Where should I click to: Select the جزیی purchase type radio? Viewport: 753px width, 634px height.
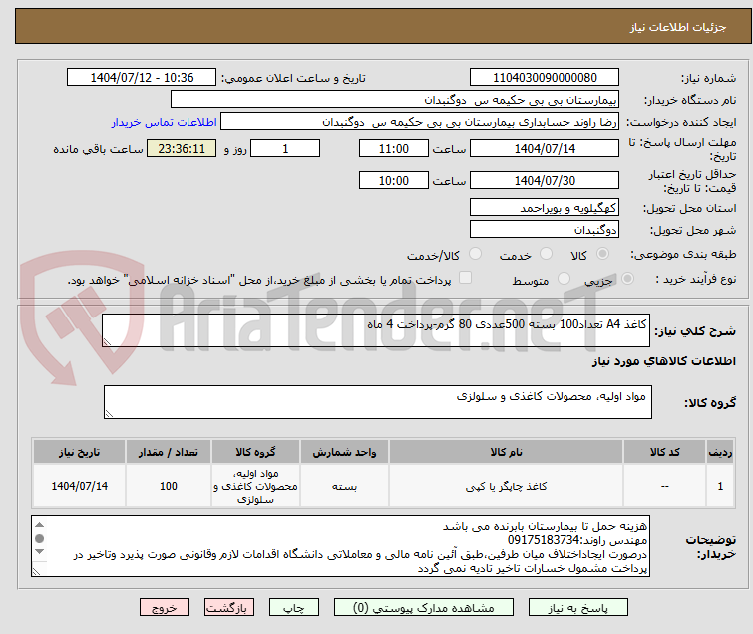pyautogui.click(x=627, y=279)
